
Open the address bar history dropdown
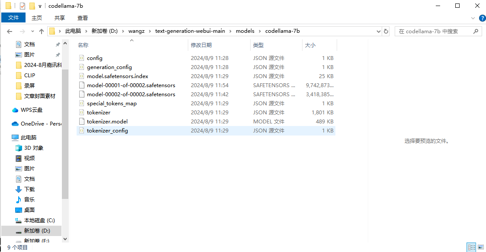coord(378,31)
